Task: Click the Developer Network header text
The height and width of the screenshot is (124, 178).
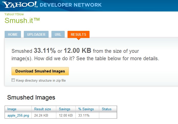Action: coord(71,5)
